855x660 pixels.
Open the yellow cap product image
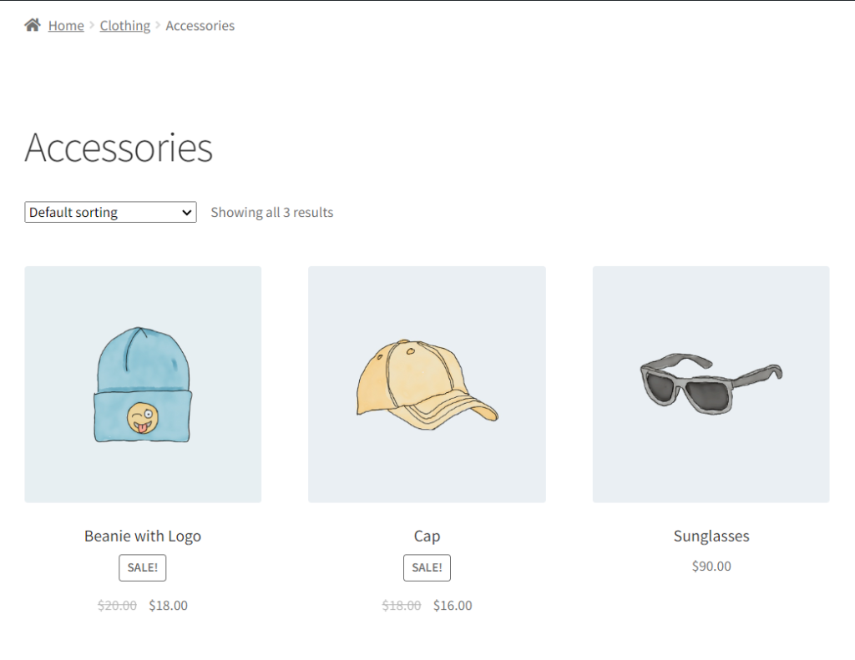click(x=427, y=384)
